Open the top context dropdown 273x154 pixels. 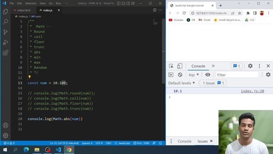tap(194, 75)
